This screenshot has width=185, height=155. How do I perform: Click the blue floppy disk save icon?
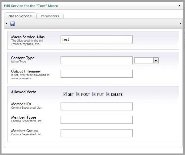point(12,24)
